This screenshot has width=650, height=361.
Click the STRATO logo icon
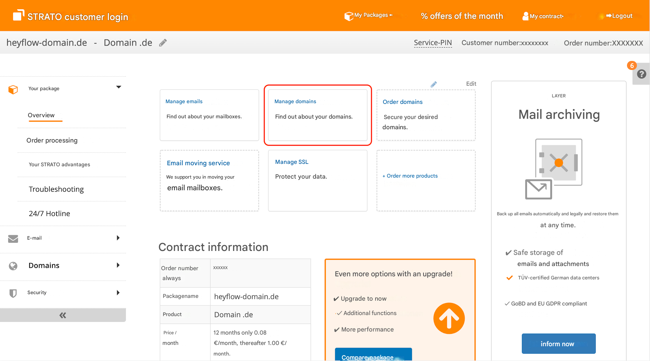point(19,15)
